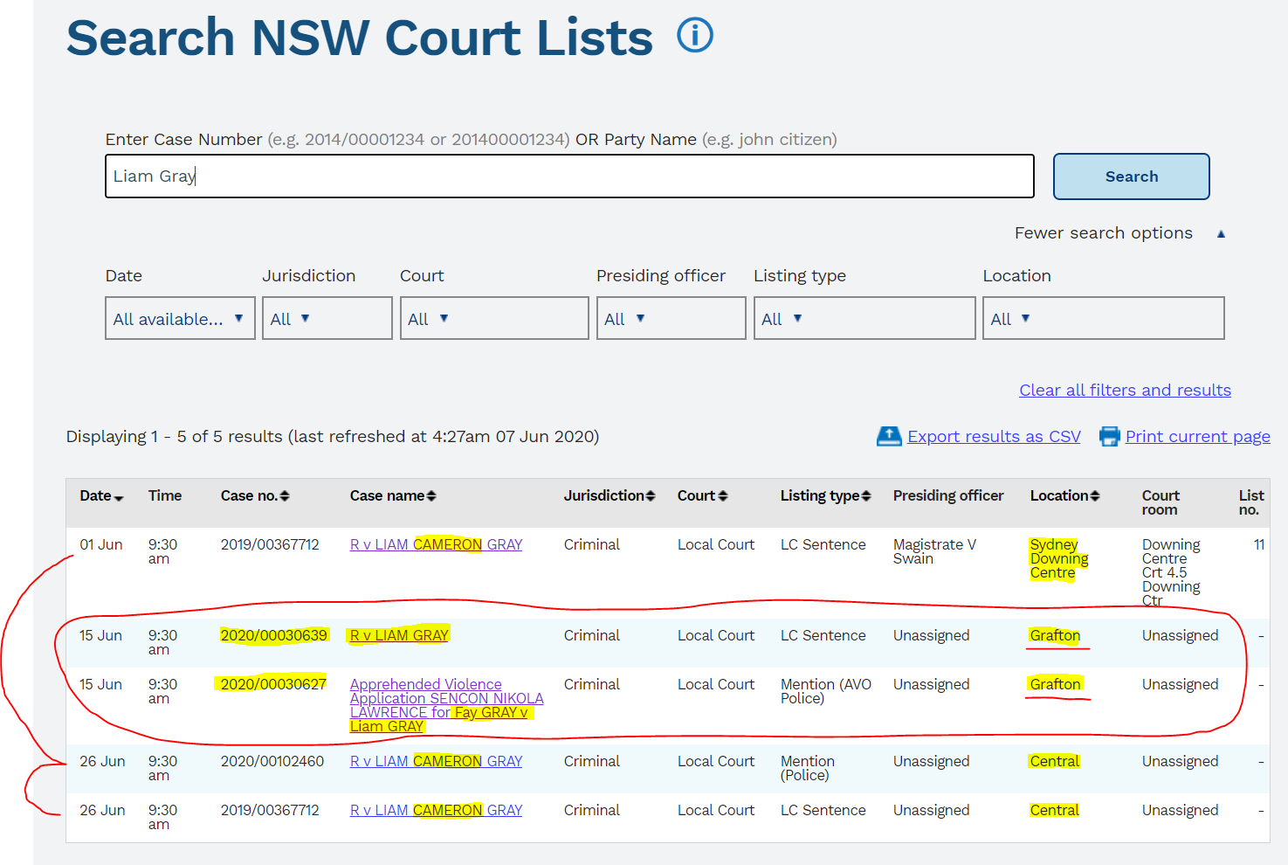1288x865 pixels.
Task: Sort by Case name column arrows
Action: tap(431, 496)
